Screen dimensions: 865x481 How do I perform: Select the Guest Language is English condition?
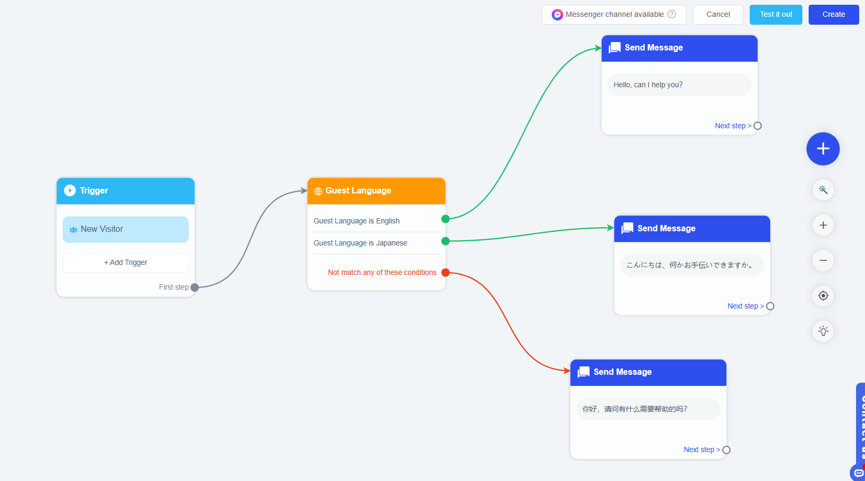point(356,221)
